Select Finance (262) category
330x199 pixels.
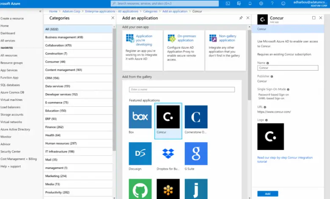78,127
